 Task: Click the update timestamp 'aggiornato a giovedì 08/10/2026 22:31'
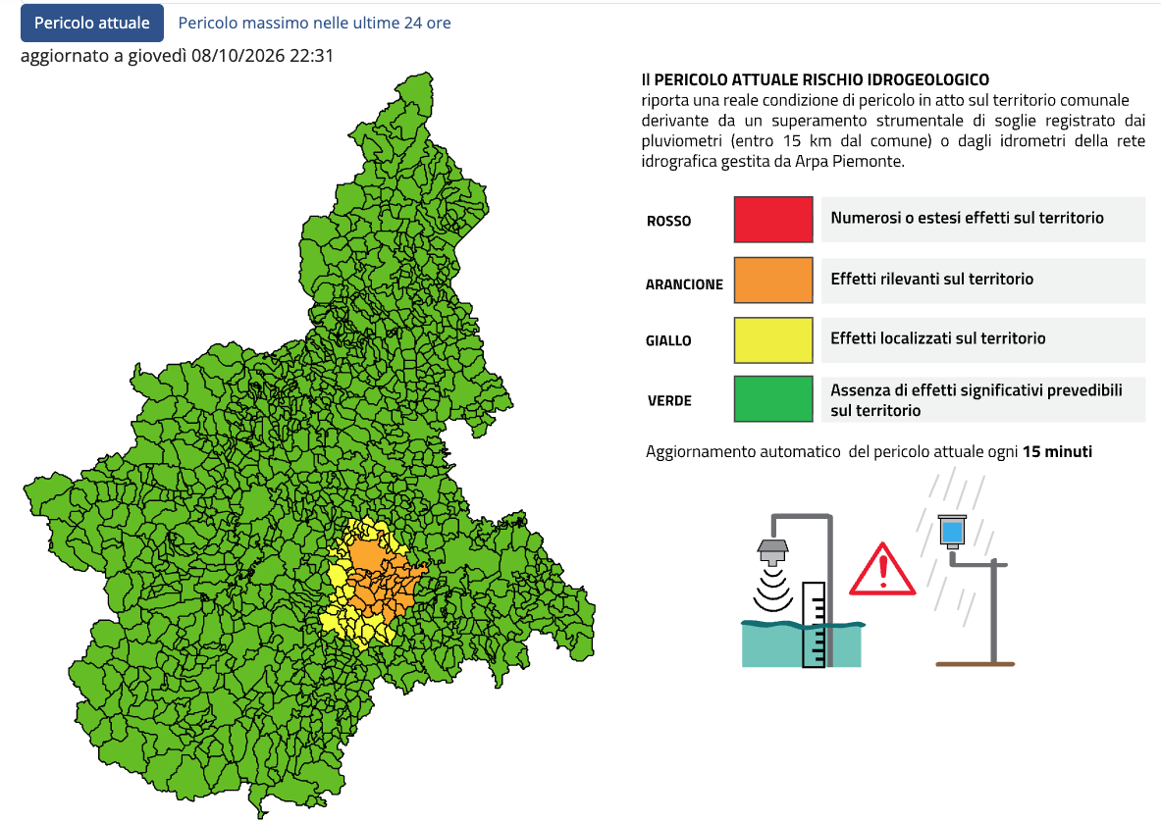coord(177,56)
